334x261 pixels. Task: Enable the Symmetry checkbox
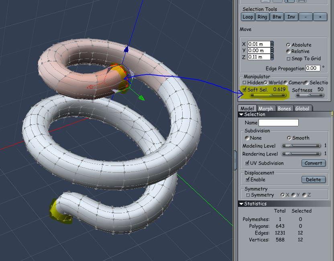click(248, 195)
